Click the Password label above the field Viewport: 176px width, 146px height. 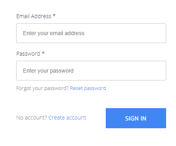pos(28,54)
